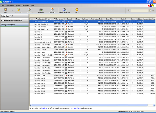Open the Online anzeigen toolbar icon
This screenshot has width=156, height=113.
[x=64, y=10]
